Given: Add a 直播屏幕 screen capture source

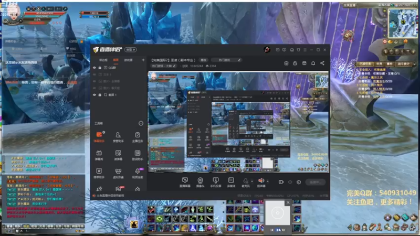Looking at the screenshot, I should [x=185, y=182].
